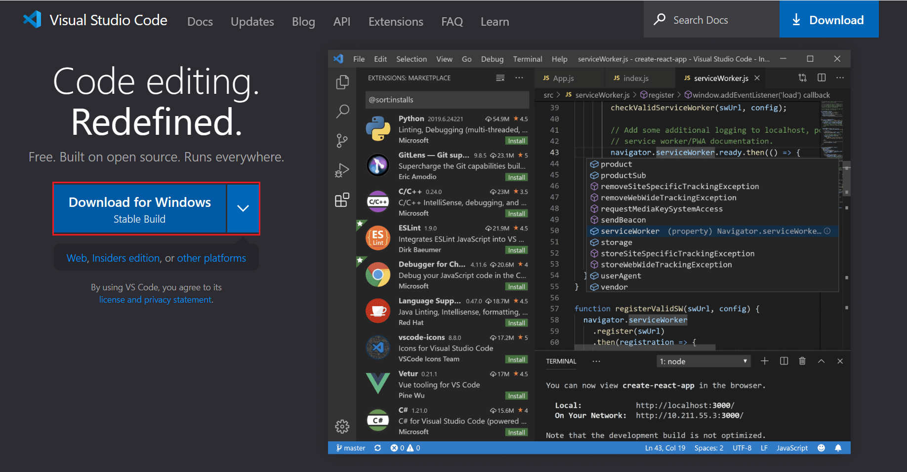Click the Vetur extension icon
Image resolution: width=907 pixels, height=472 pixels.
coord(378,384)
